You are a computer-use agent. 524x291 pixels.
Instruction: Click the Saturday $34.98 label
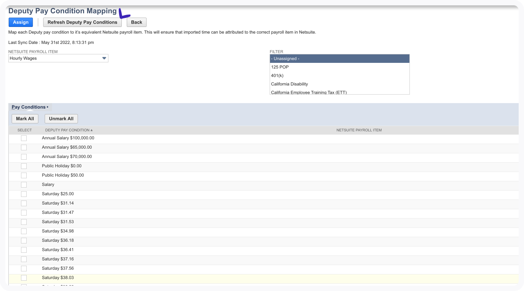(58, 231)
